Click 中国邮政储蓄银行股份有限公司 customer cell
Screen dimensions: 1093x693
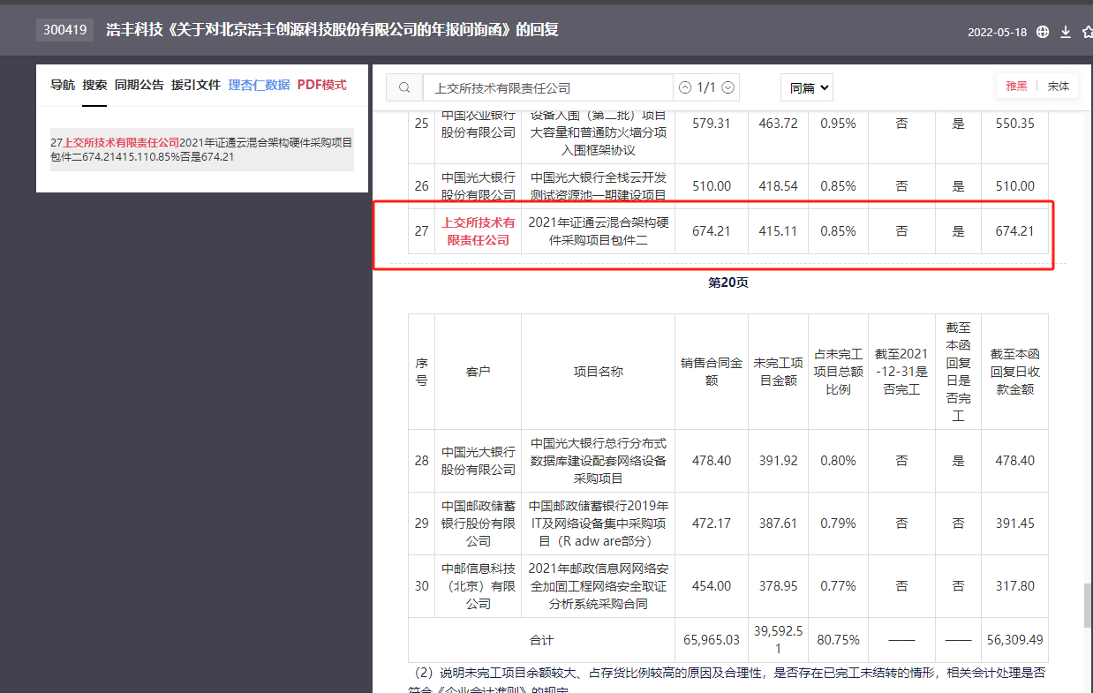coord(478,524)
